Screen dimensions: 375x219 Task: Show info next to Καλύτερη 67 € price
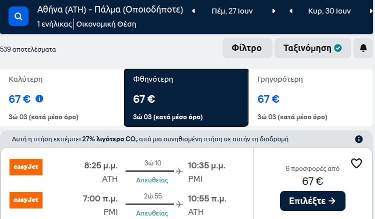click(39, 99)
